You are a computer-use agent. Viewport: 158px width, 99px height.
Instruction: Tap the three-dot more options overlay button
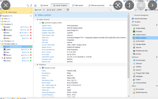point(129,5)
